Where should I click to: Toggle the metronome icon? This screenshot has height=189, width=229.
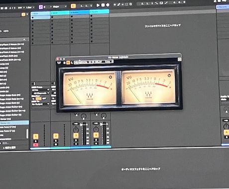pos(20,7)
